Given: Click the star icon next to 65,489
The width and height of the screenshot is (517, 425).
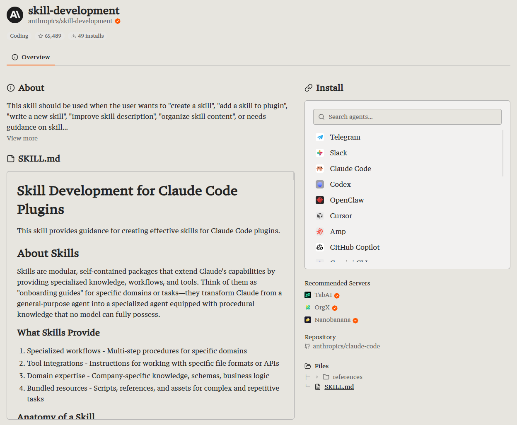Looking at the screenshot, I should 41,36.
